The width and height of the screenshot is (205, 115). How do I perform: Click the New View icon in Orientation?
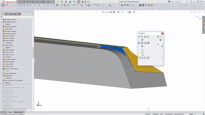tap(142, 37)
